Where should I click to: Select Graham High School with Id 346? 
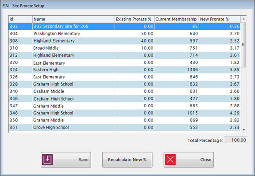tap(124, 99)
